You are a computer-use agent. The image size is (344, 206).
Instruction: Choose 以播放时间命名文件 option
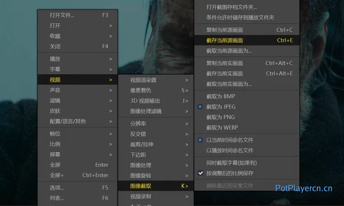tap(247, 150)
